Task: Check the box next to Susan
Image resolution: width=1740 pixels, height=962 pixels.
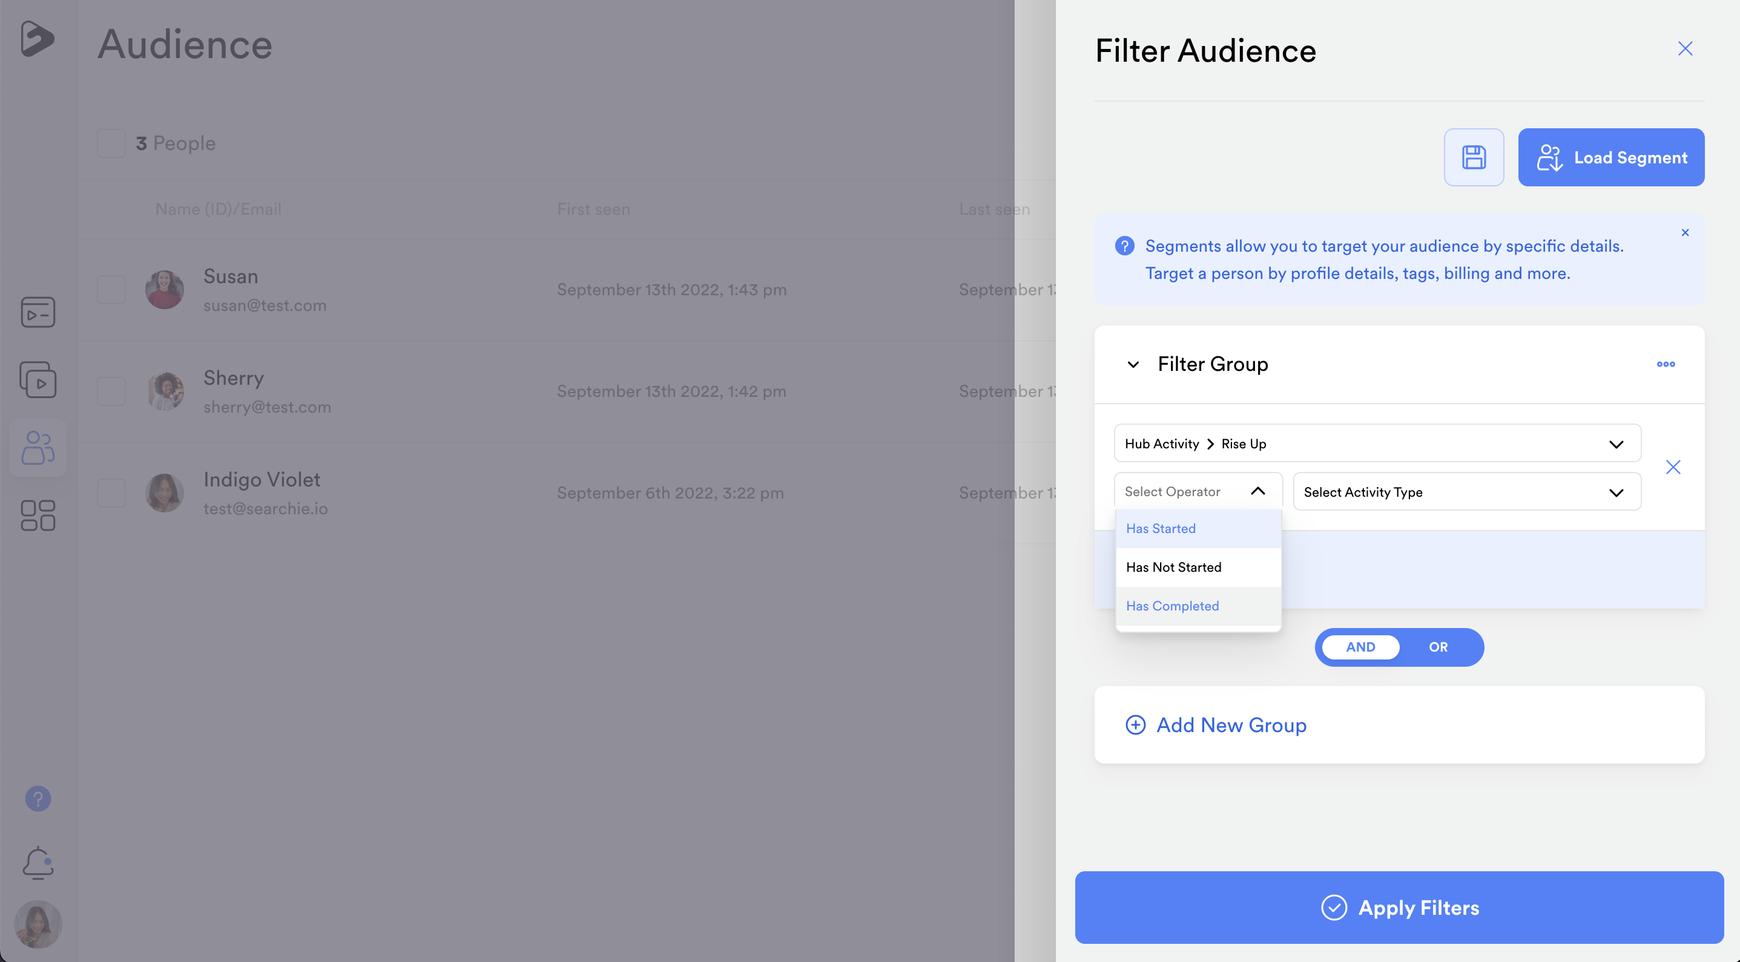Action: point(111,290)
